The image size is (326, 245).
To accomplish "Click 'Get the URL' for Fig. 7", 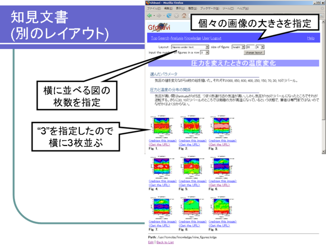I will 159,226.
